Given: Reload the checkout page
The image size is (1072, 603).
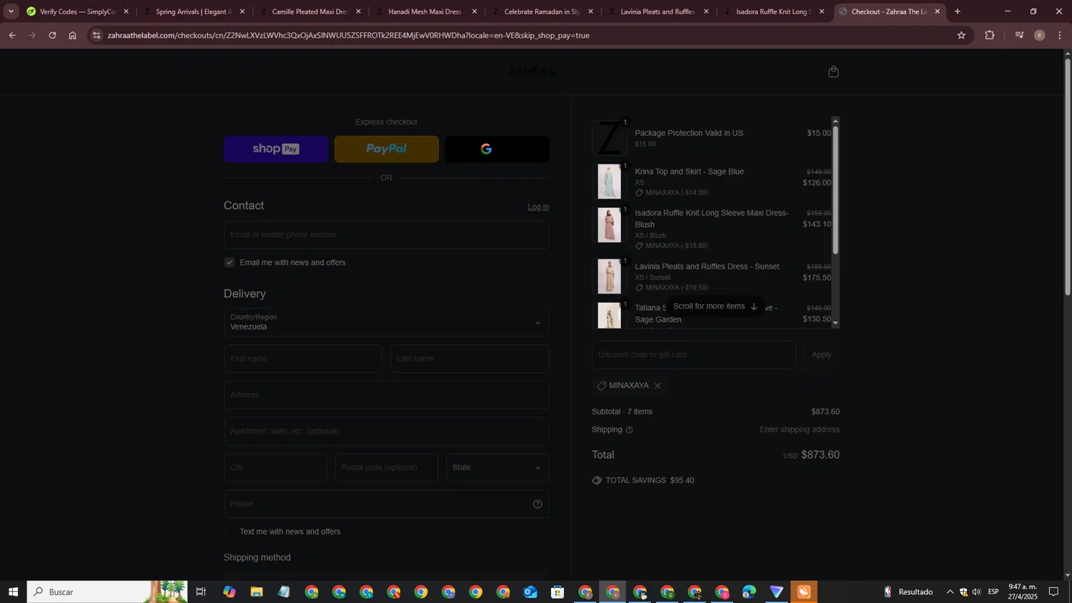Looking at the screenshot, I should click(52, 35).
